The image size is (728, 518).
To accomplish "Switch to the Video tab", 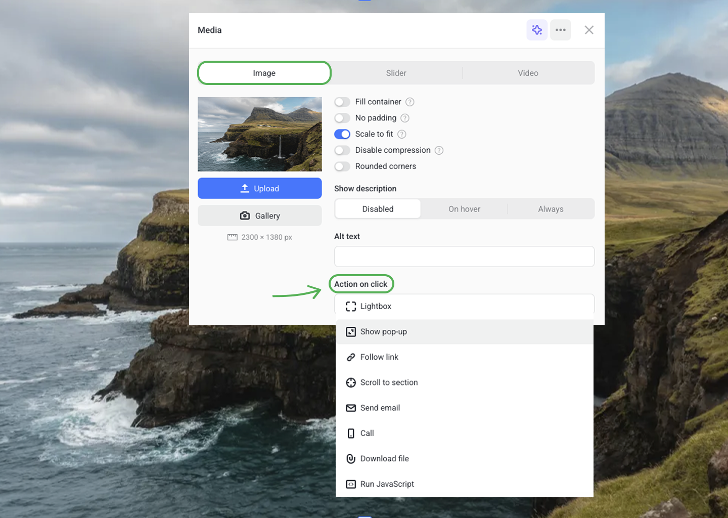I will click(x=528, y=73).
